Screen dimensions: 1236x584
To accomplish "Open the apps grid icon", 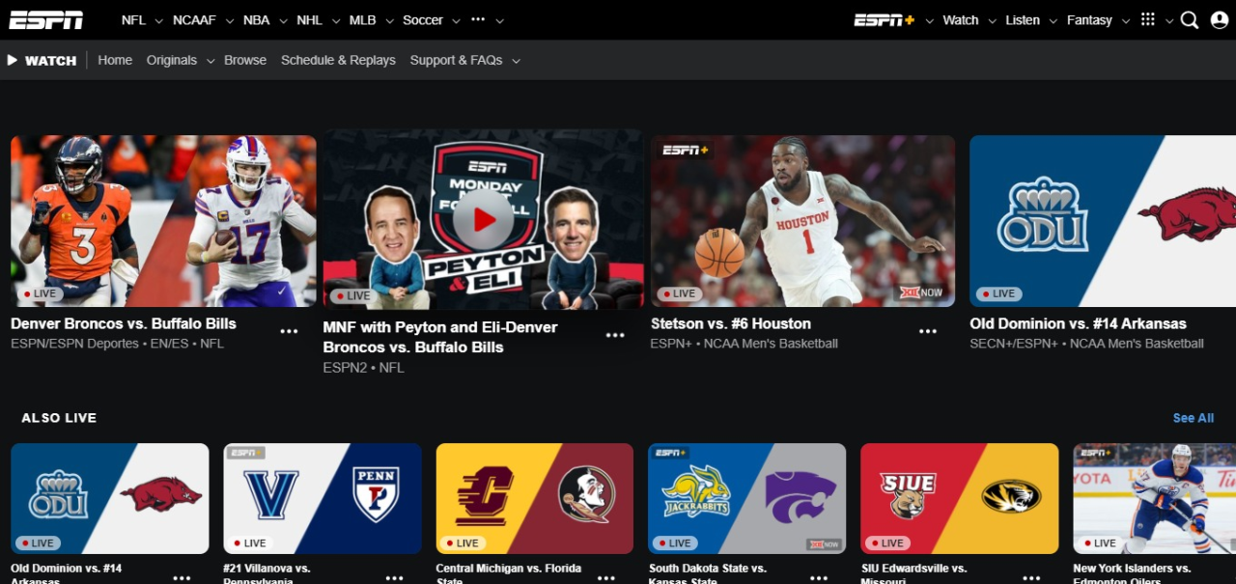I will [x=1148, y=19].
